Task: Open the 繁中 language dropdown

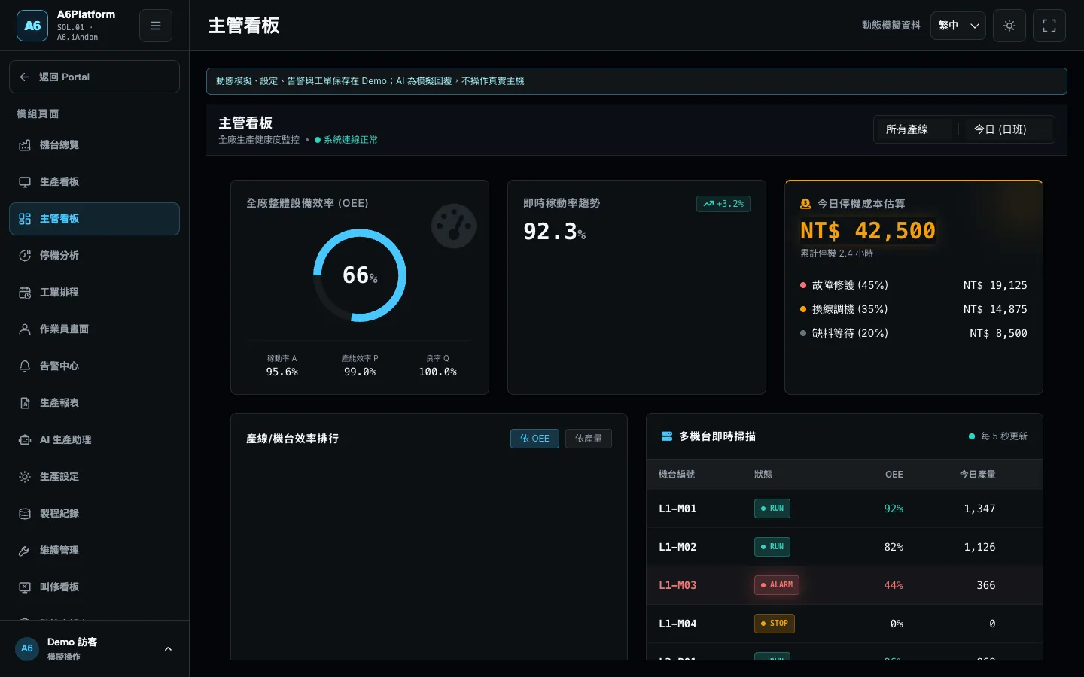Action: (x=958, y=26)
